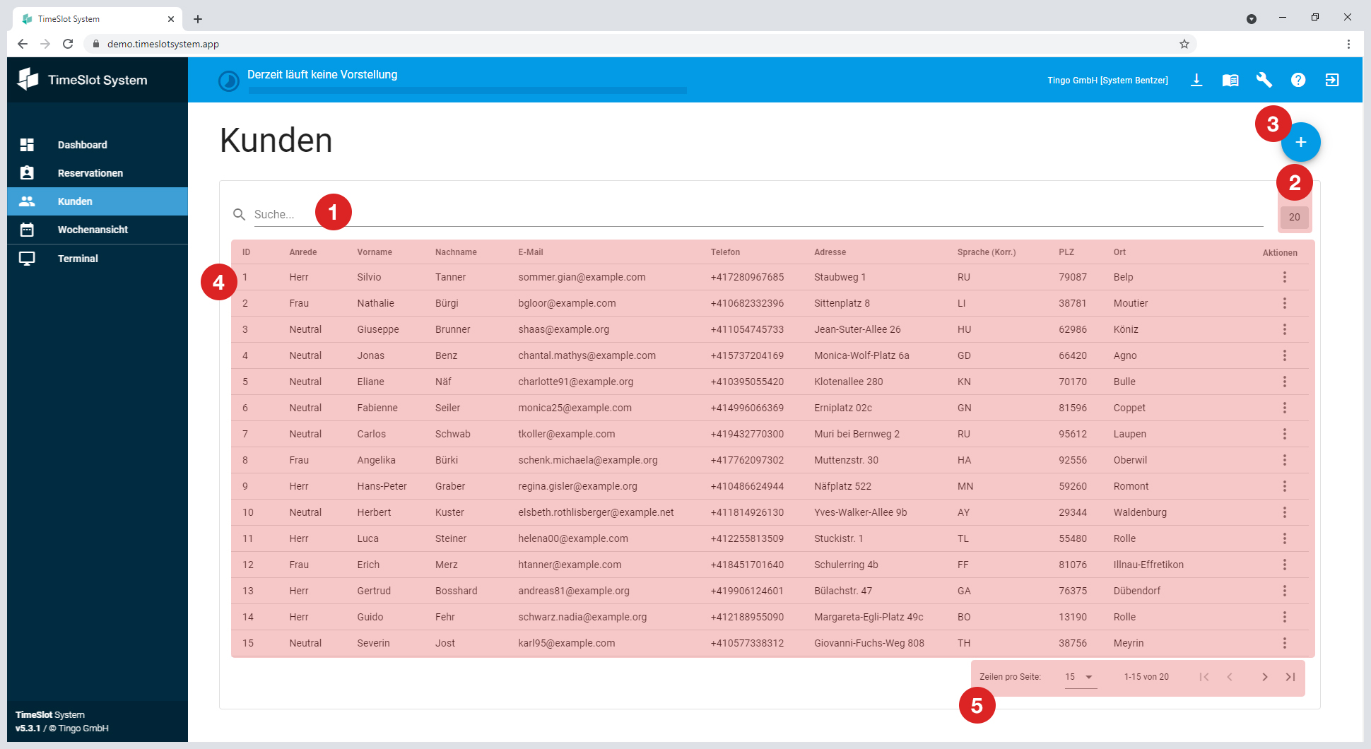Screen dimensions: 1371x749
Task: Click the Tingo GmbH account label
Action: [x=1107, y=81]
